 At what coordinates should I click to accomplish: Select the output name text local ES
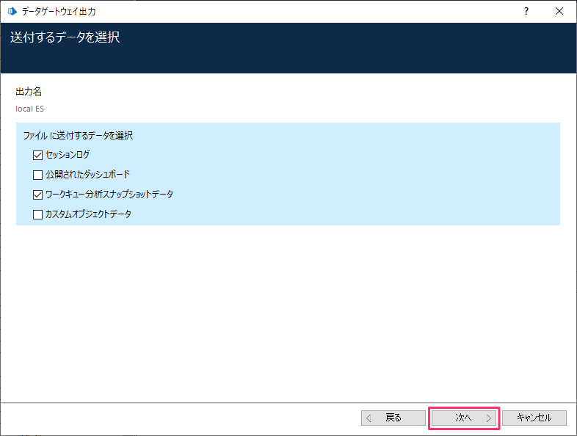point(30,109)
